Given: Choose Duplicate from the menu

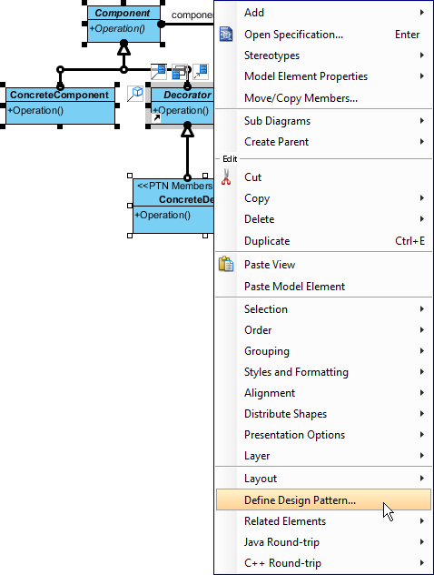Looking at the screenshot, I should pos(323,240).
